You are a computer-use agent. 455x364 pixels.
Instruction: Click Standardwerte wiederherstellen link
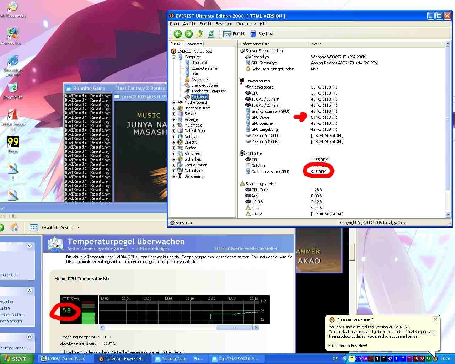(x=246, y=248)
